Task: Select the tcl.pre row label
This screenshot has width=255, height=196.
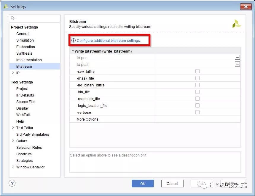Action: click(82, 58)
